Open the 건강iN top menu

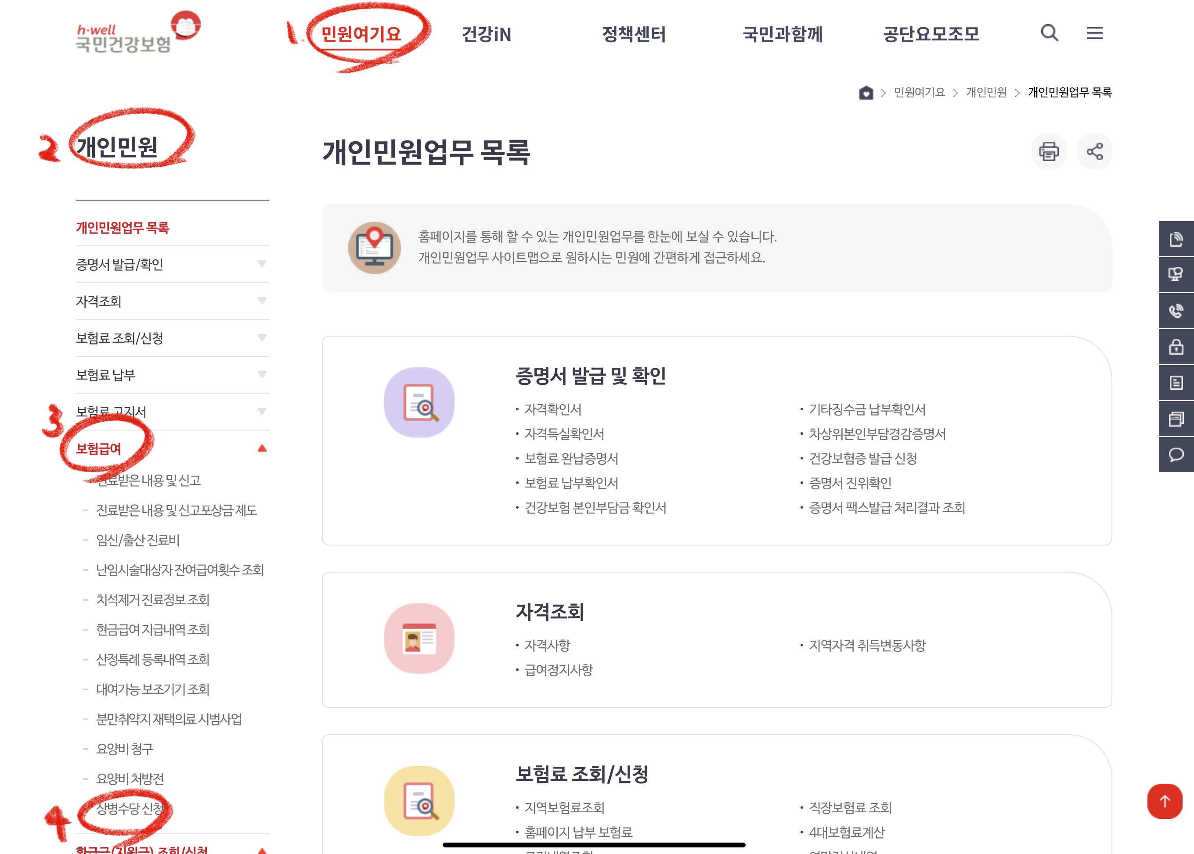486,35
